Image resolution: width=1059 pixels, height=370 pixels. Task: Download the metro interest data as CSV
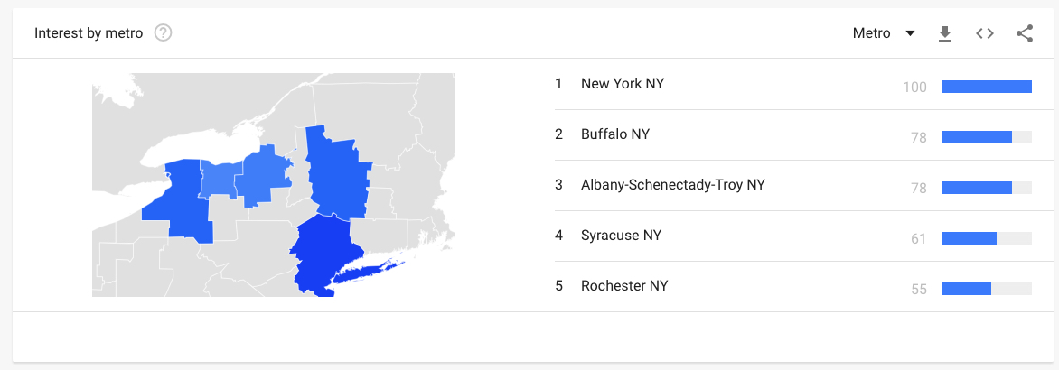945,33
